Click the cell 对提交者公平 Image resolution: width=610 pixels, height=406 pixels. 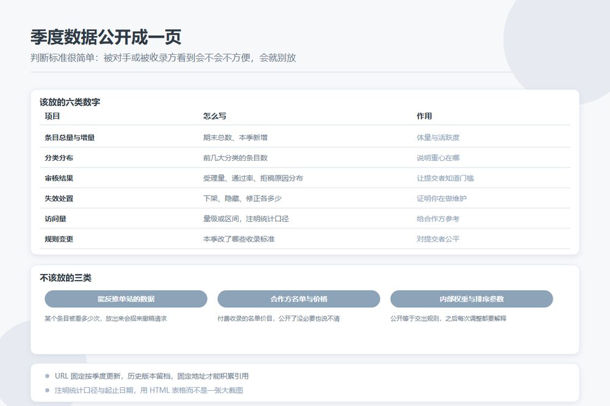pyautogui.click(x=438, y=239)
